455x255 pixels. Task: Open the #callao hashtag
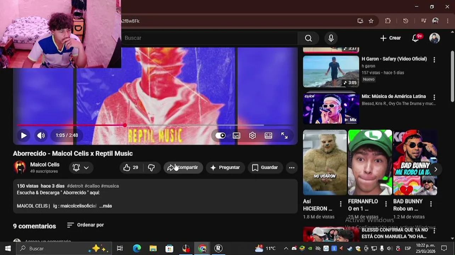pyautogui.click(x=92, y=186)
